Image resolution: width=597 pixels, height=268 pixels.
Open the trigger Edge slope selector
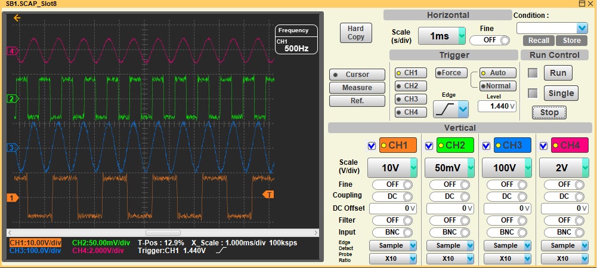[450, 108]
